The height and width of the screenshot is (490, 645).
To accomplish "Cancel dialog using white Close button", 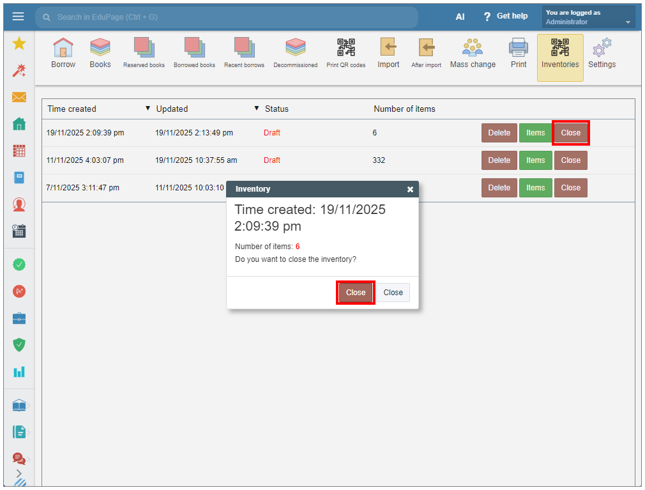I will tap(393, 293).
